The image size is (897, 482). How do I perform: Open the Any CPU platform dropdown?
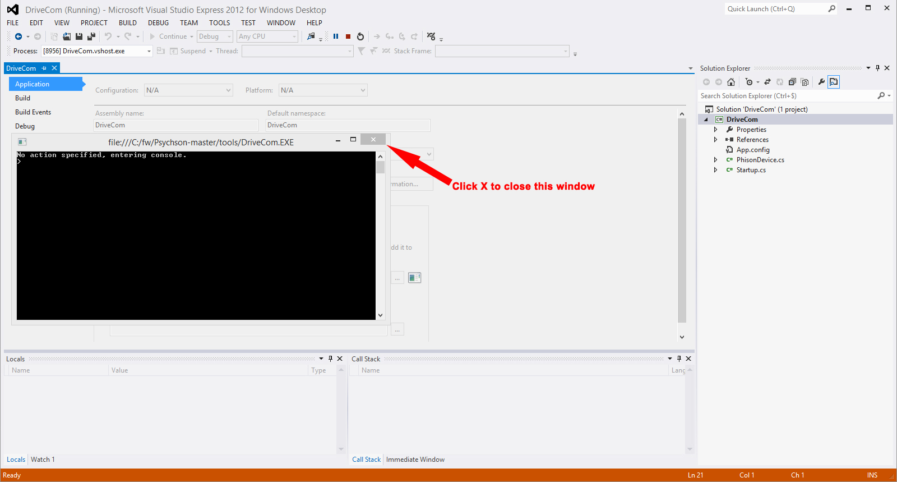pyautogui.click(x=267, y=36)
